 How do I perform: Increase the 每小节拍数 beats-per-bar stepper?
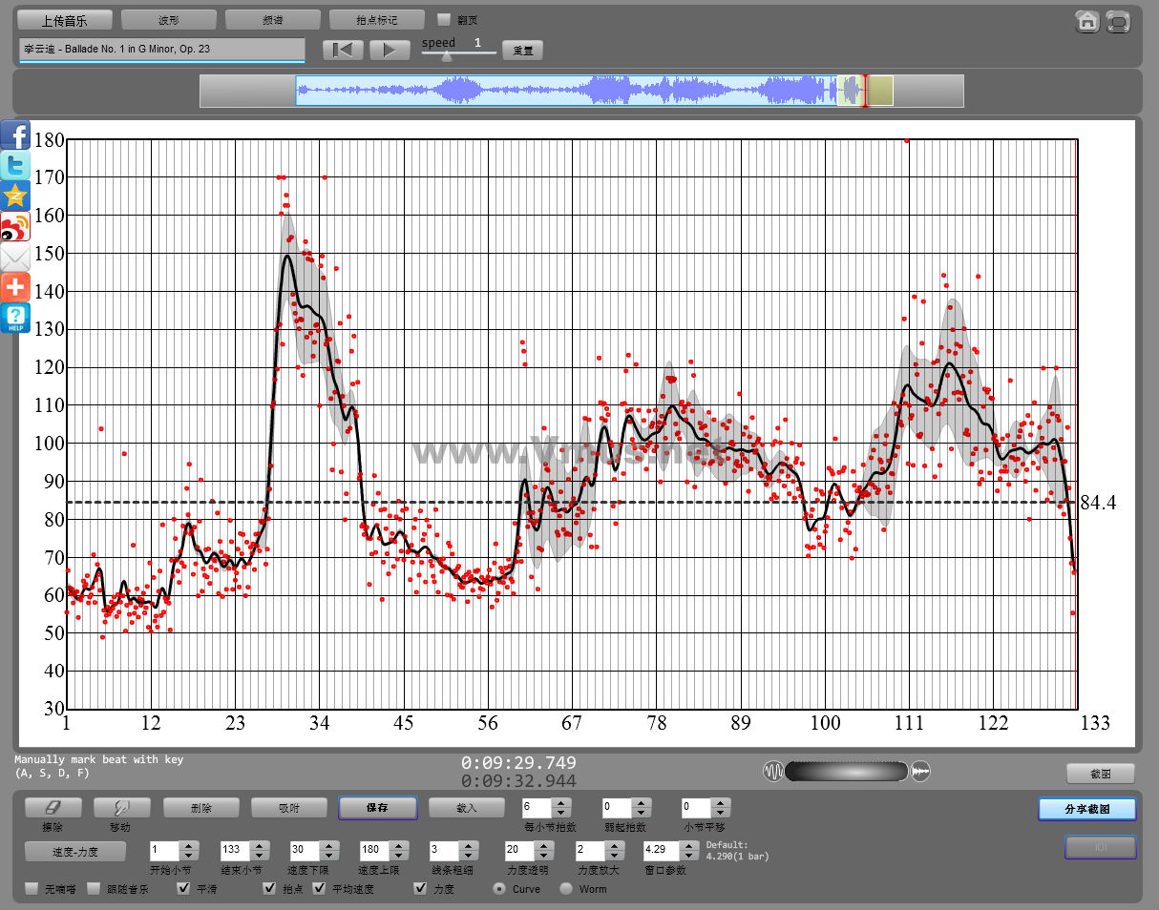561,803
